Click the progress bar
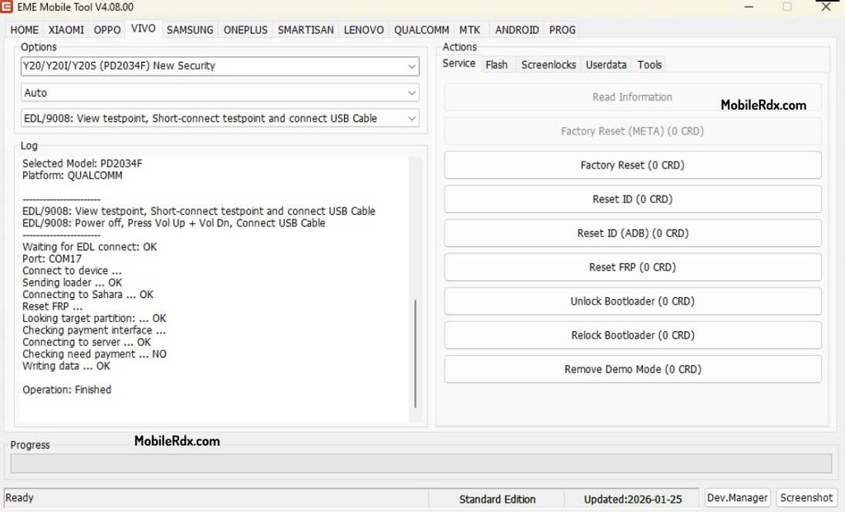Viewport: 845px width, 512px height. point(421,463)
